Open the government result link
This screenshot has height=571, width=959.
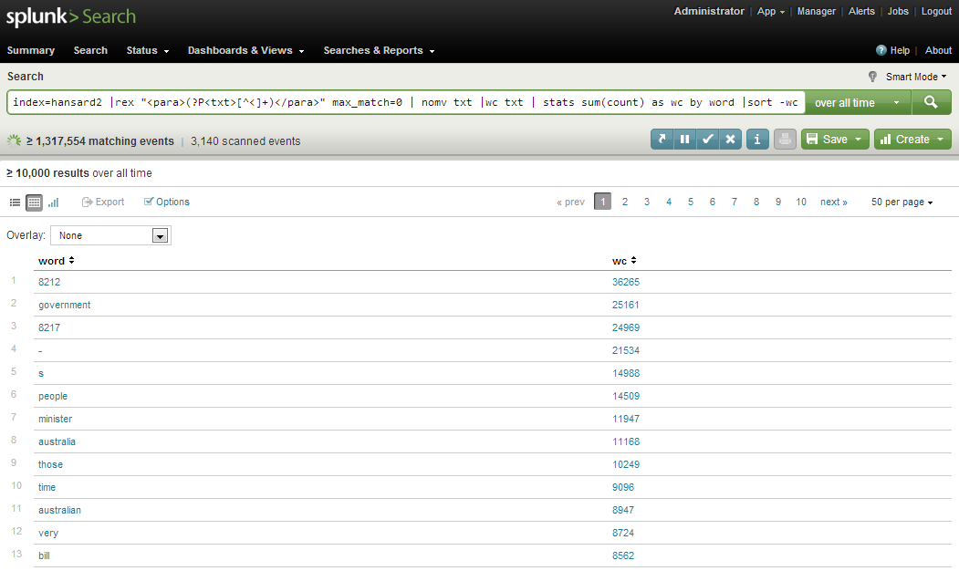[x=64, y=304]
